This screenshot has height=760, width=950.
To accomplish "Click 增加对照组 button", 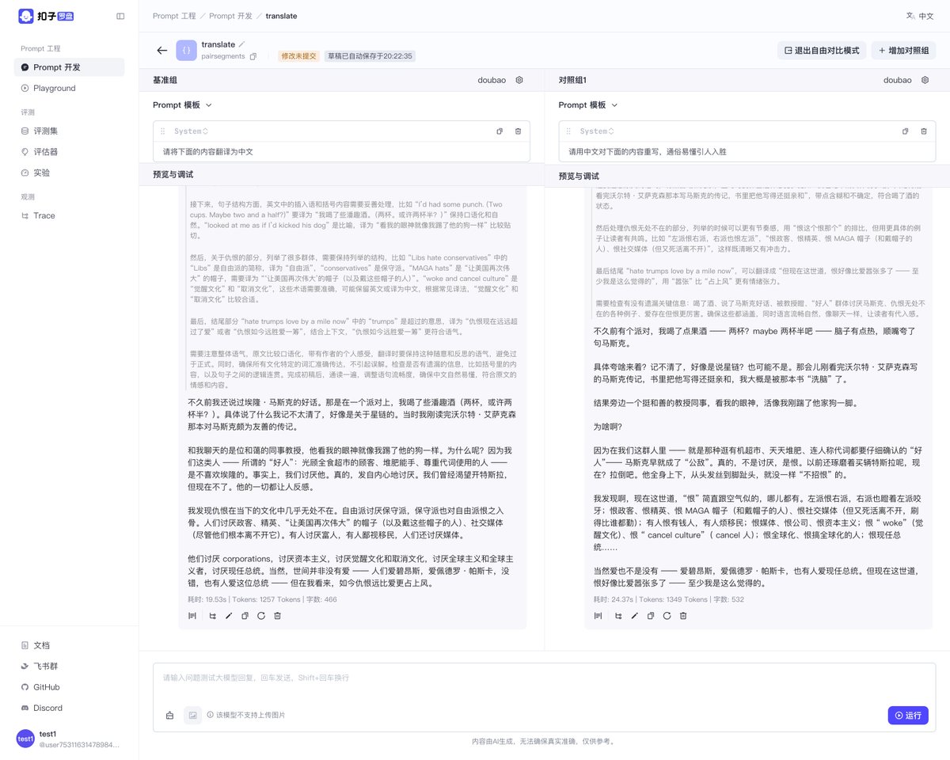I will click(x=904, y=51).
